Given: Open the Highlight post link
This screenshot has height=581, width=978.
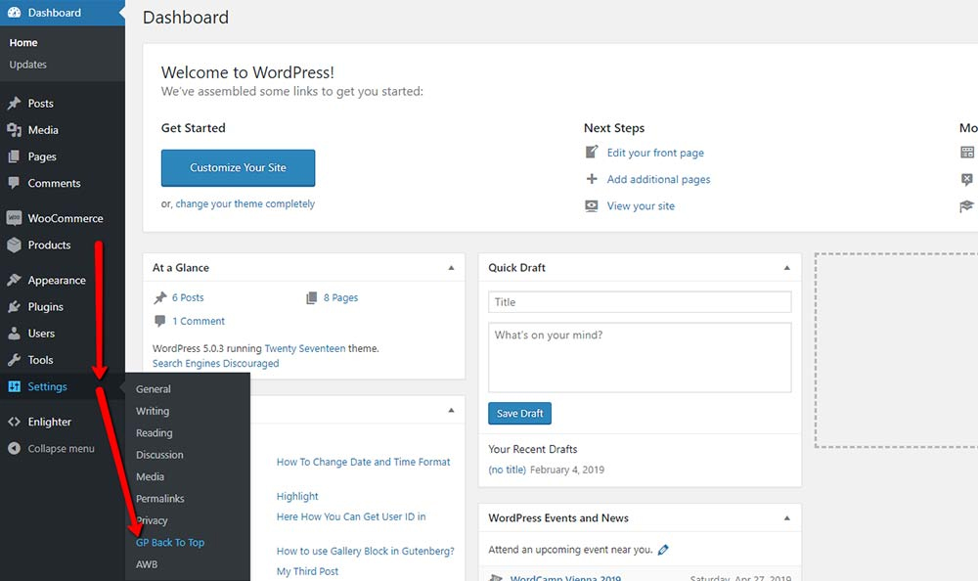Looking at the screenshot, I should click(297, 496).
